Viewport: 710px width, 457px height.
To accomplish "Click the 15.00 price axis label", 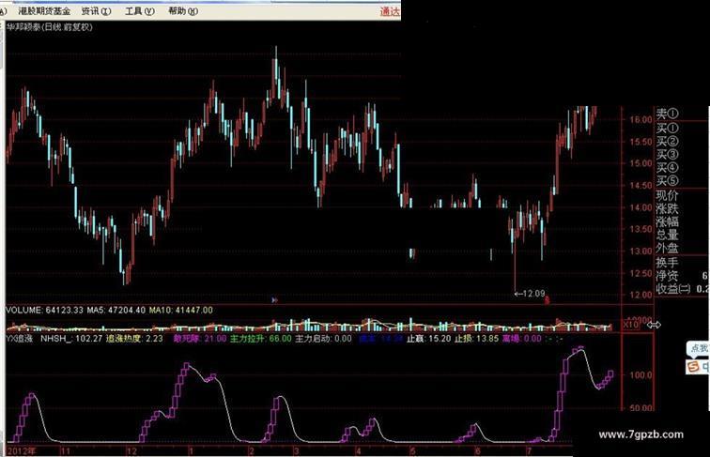I will coord(641,164).
